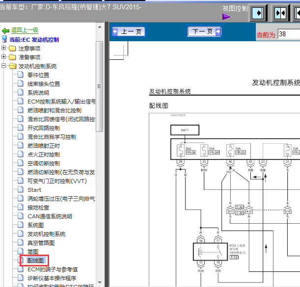Select the 注意事项 folder
The width and height of the screenshot is (300, 287).
[29, 49]
